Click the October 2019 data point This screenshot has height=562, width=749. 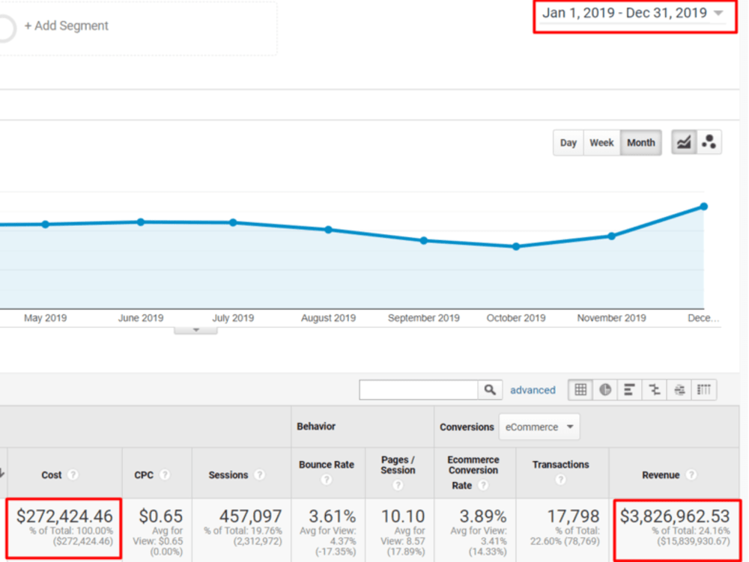coord(516,247)
